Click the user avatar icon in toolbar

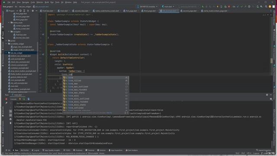(270, 6)
